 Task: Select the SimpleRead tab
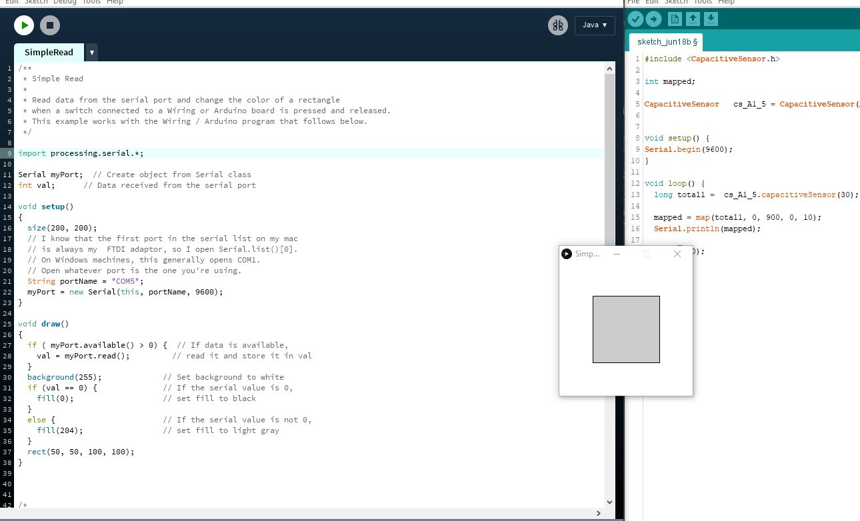[49, 52]
